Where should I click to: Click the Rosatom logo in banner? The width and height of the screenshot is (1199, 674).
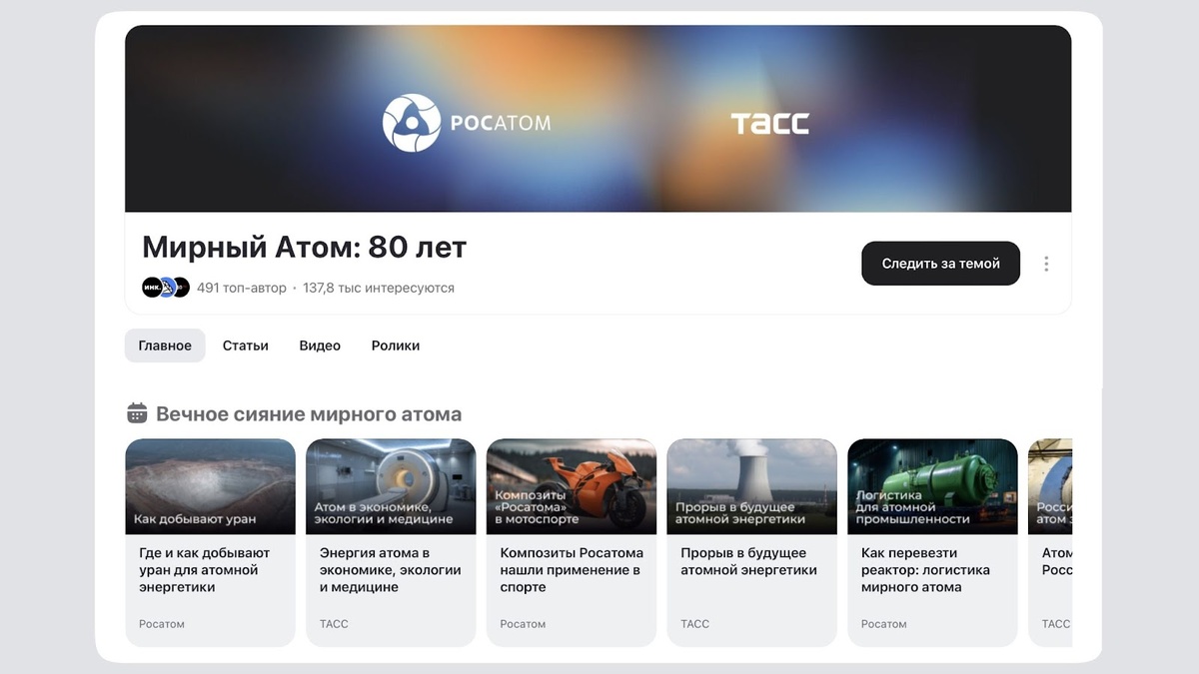tap(467, 123)
